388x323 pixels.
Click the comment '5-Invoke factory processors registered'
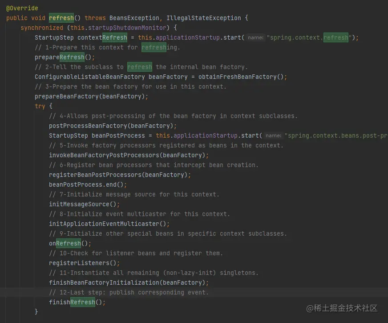click(166, 145)
